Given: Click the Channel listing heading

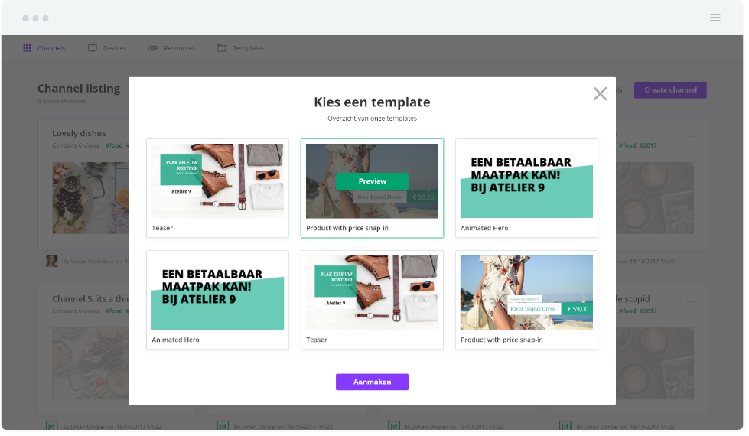Looking at the screenshot, I should tap(79, 89).
